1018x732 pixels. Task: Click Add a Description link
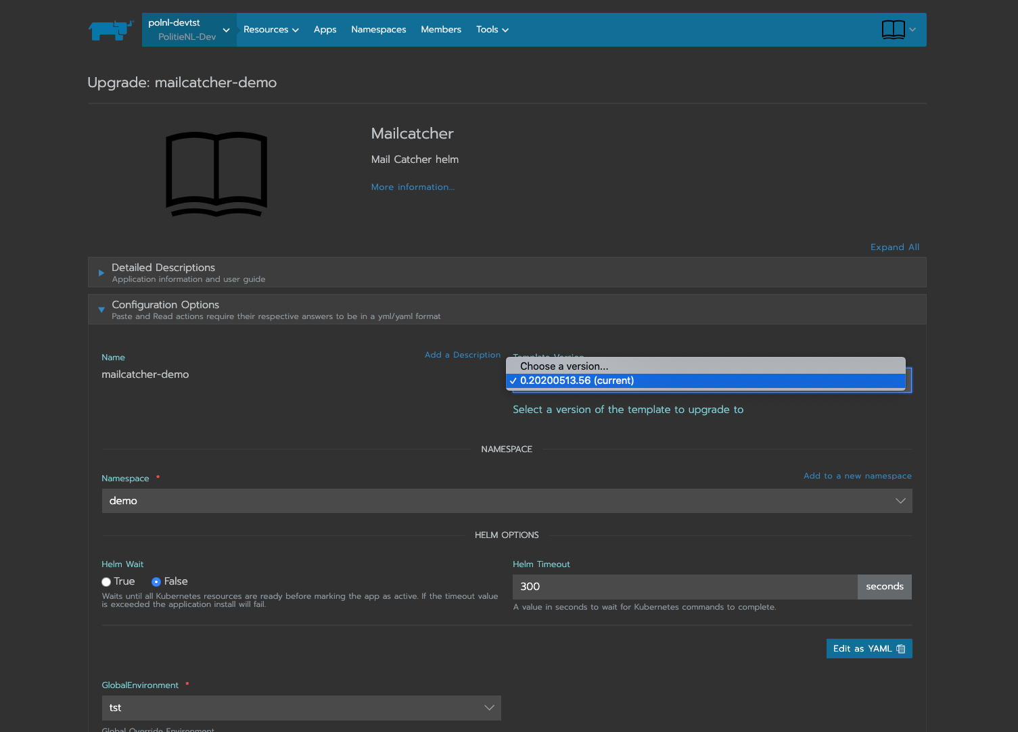click(463, 355)
